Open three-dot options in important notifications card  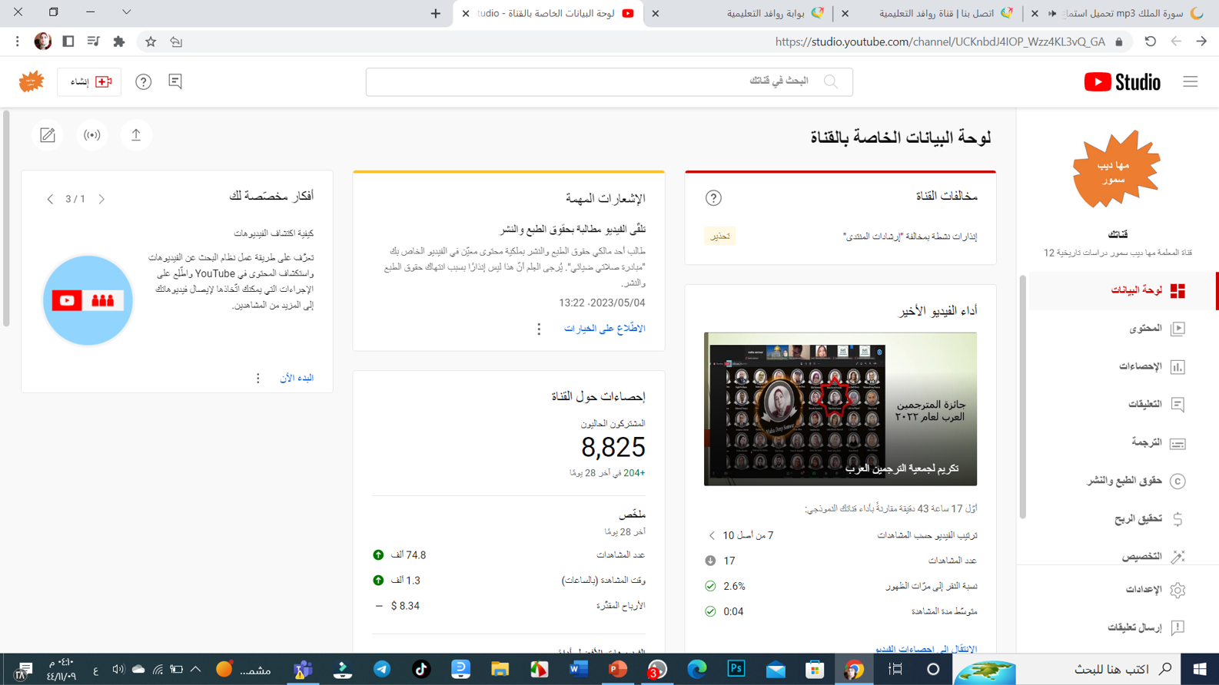(x=539, y=329)
